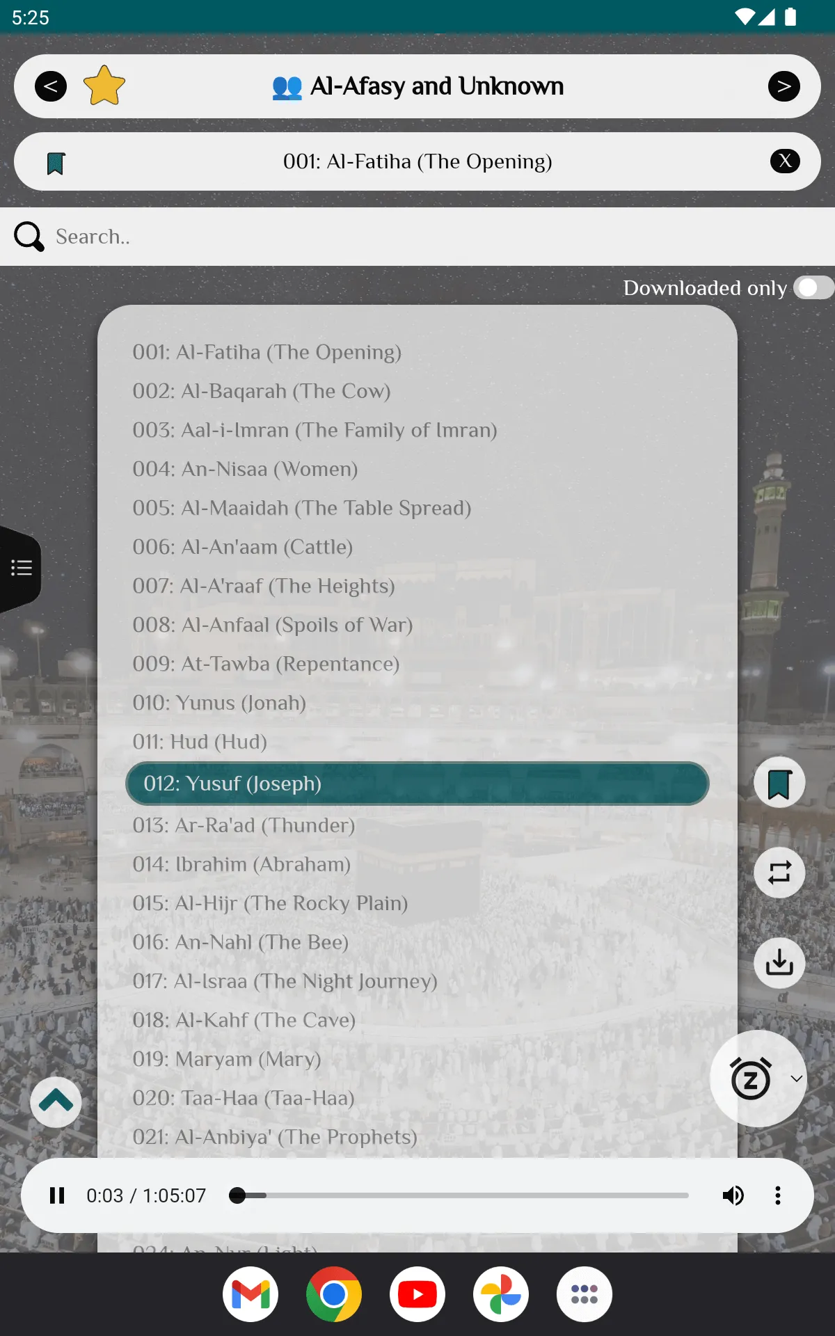
Task: Tap the search magnifier icon
Action: [29, 237]
